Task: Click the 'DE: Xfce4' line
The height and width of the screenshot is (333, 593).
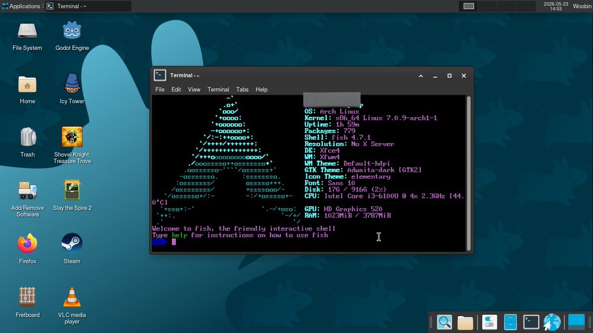Action: click(x=322, y=150)
